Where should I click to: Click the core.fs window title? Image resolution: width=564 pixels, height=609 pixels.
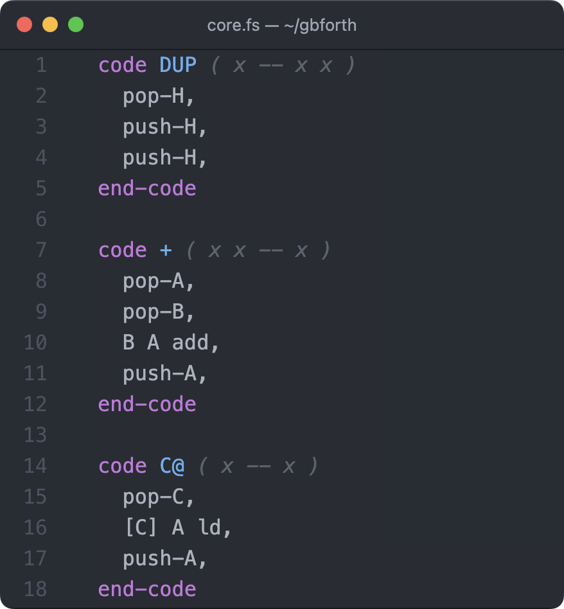coord(281,25)
